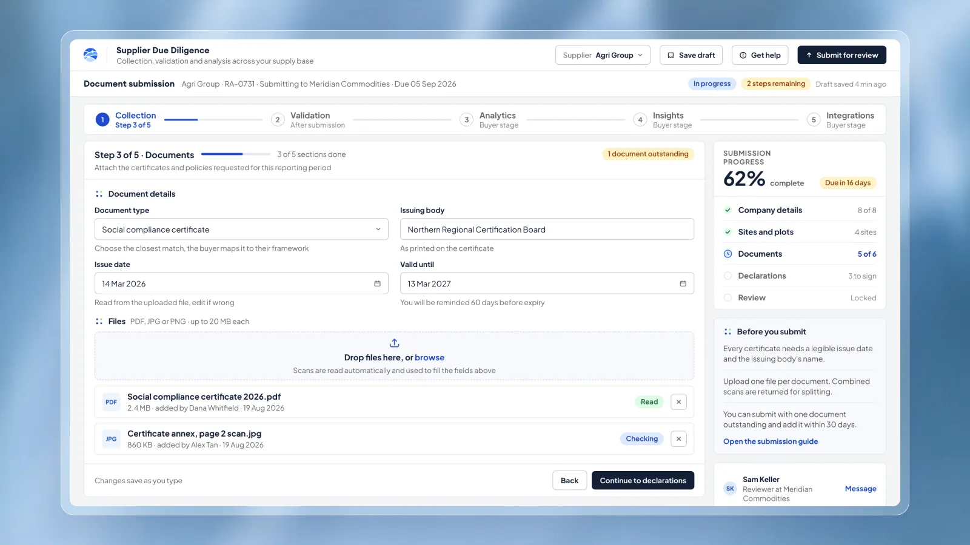Screen dimensions: 970x545
Task: Open the Valid until calendar picker
Action: coord(683,283)
